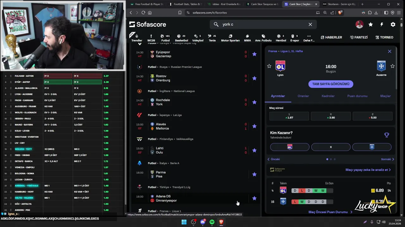
Task: Toggle favorite star for Adana DS match
Action: coord(254,198)
